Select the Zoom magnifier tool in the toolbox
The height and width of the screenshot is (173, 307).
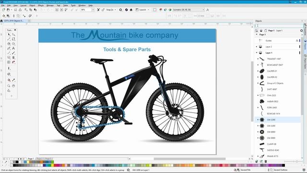(x=9, y=86)
